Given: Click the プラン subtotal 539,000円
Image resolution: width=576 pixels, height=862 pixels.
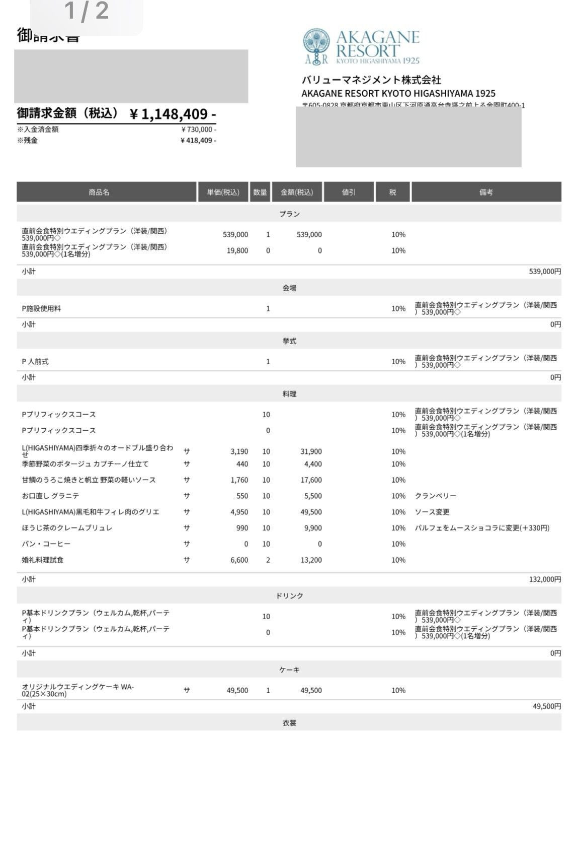Looking at the screenshot, I should (x=545, y=272).
